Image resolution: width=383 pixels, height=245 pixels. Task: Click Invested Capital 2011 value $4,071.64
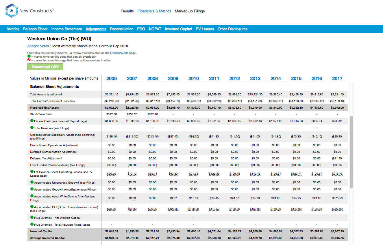pyautogui.click(x=214, y=231)
